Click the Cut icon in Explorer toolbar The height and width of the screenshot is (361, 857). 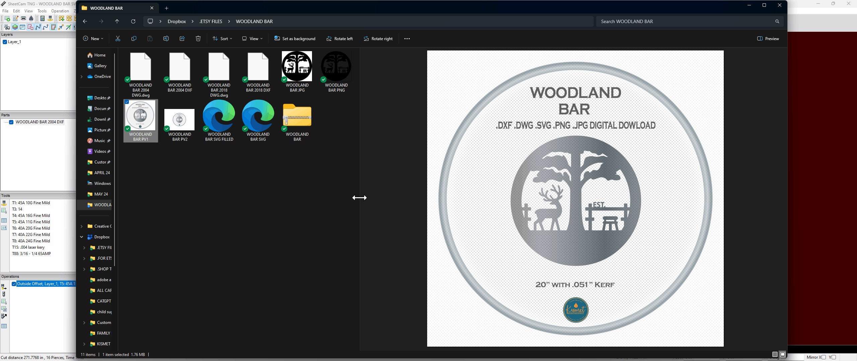[x=118, y=38]
